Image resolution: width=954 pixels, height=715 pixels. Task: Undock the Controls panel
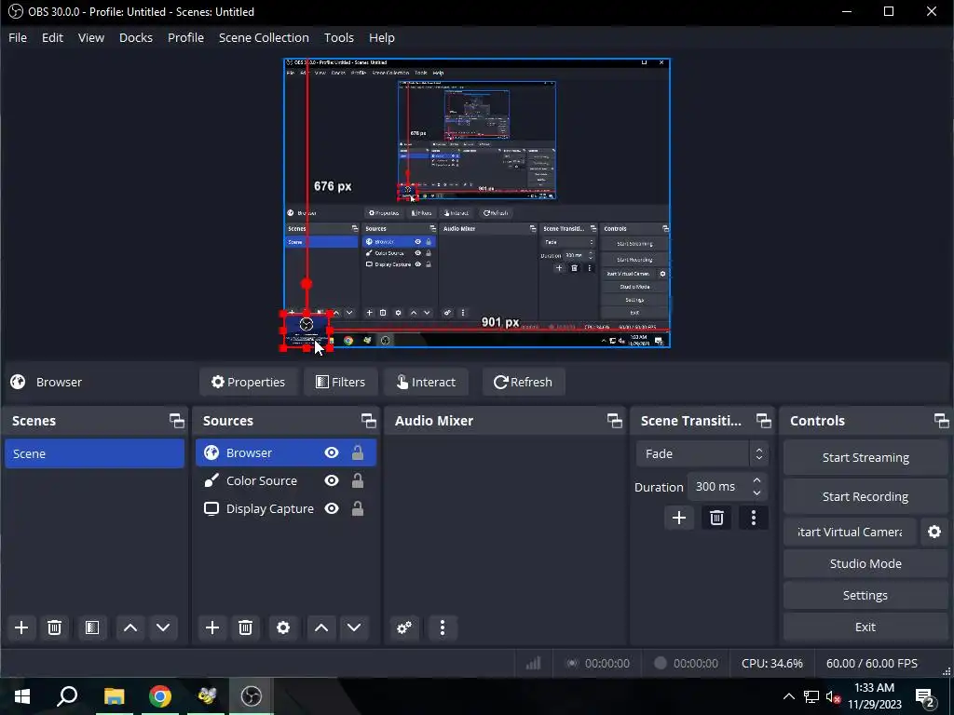click(x=941, y=421)
